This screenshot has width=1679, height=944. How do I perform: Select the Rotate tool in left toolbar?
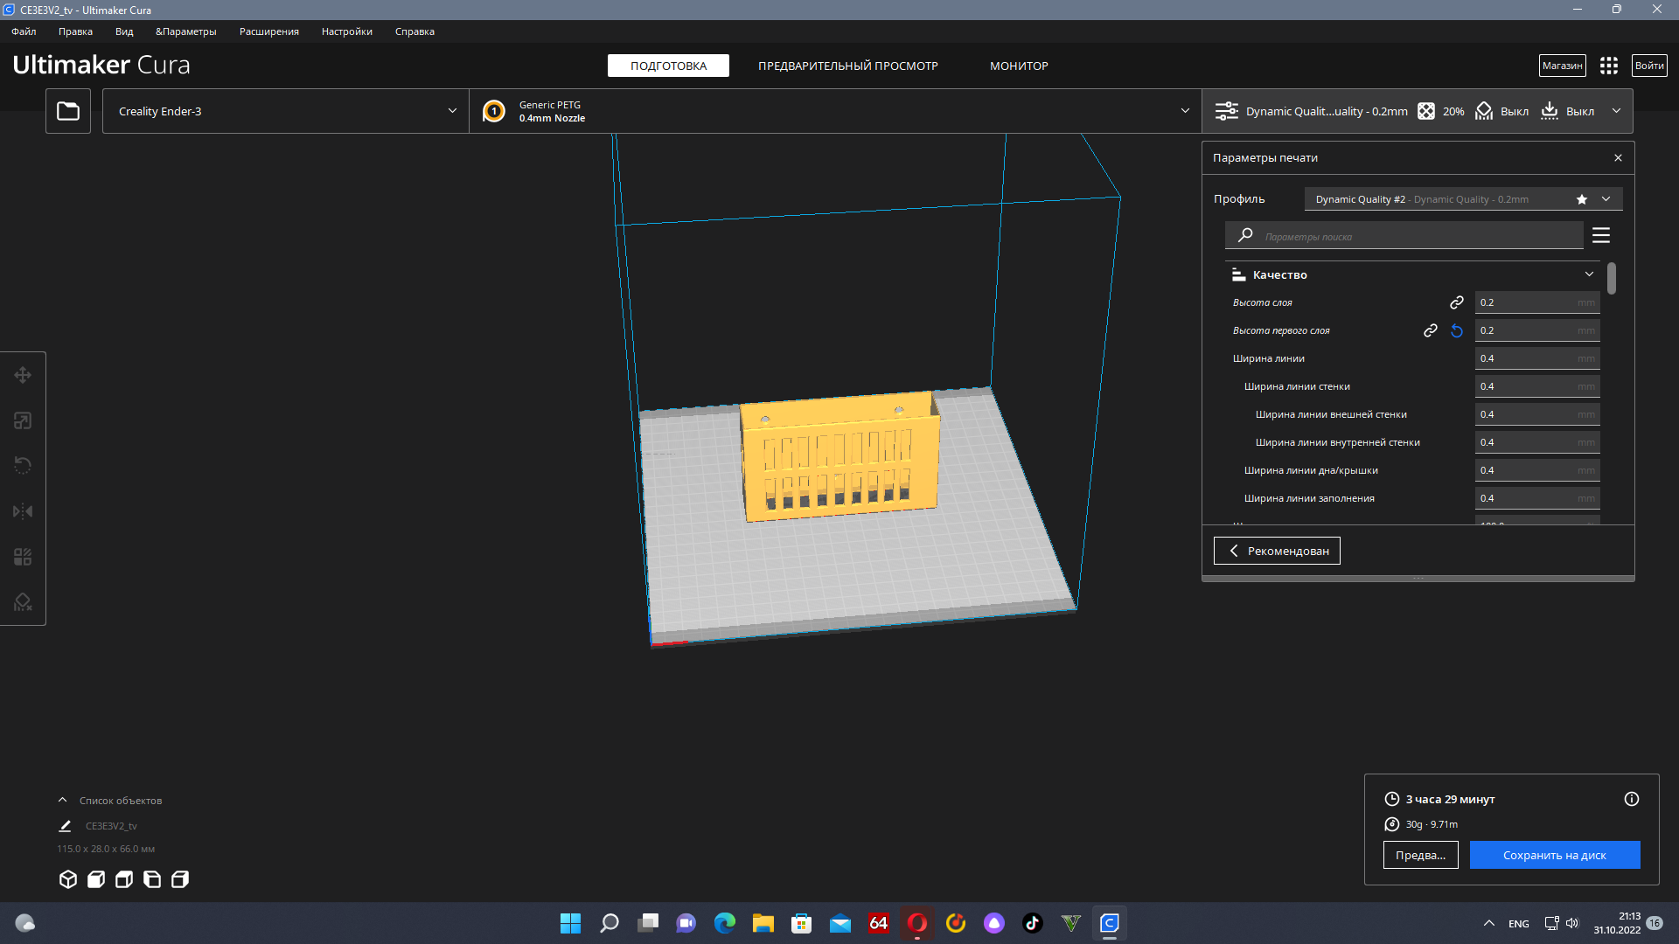23,466
